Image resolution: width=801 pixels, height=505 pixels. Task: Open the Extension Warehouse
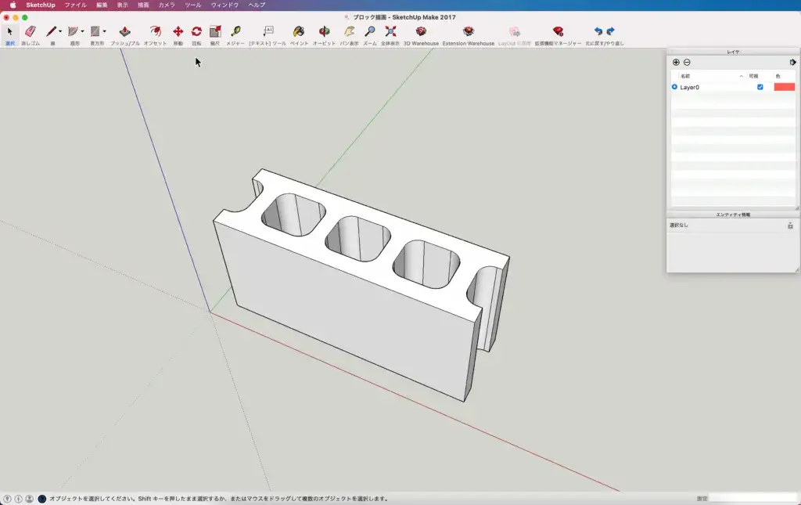pyautogui.click(x=468, y=31)
